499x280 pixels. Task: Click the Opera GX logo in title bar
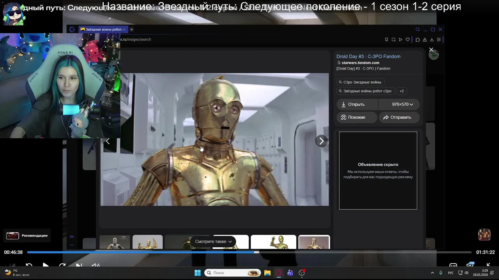72,30
